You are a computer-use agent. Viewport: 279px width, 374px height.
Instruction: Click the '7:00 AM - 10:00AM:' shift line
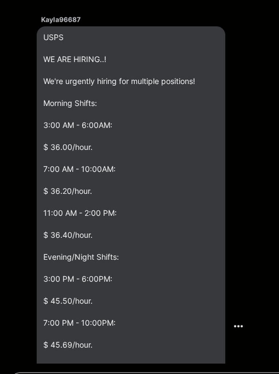click(x=79, y=169)
